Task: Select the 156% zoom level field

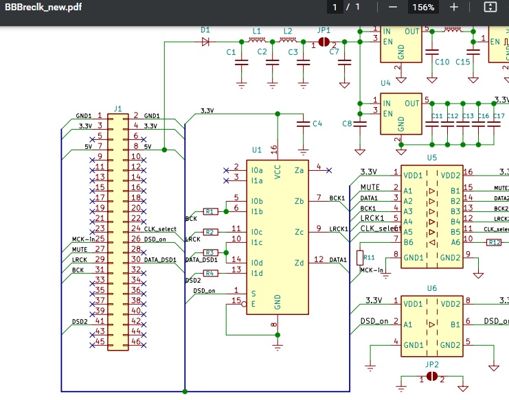Action: coord(423,7)
